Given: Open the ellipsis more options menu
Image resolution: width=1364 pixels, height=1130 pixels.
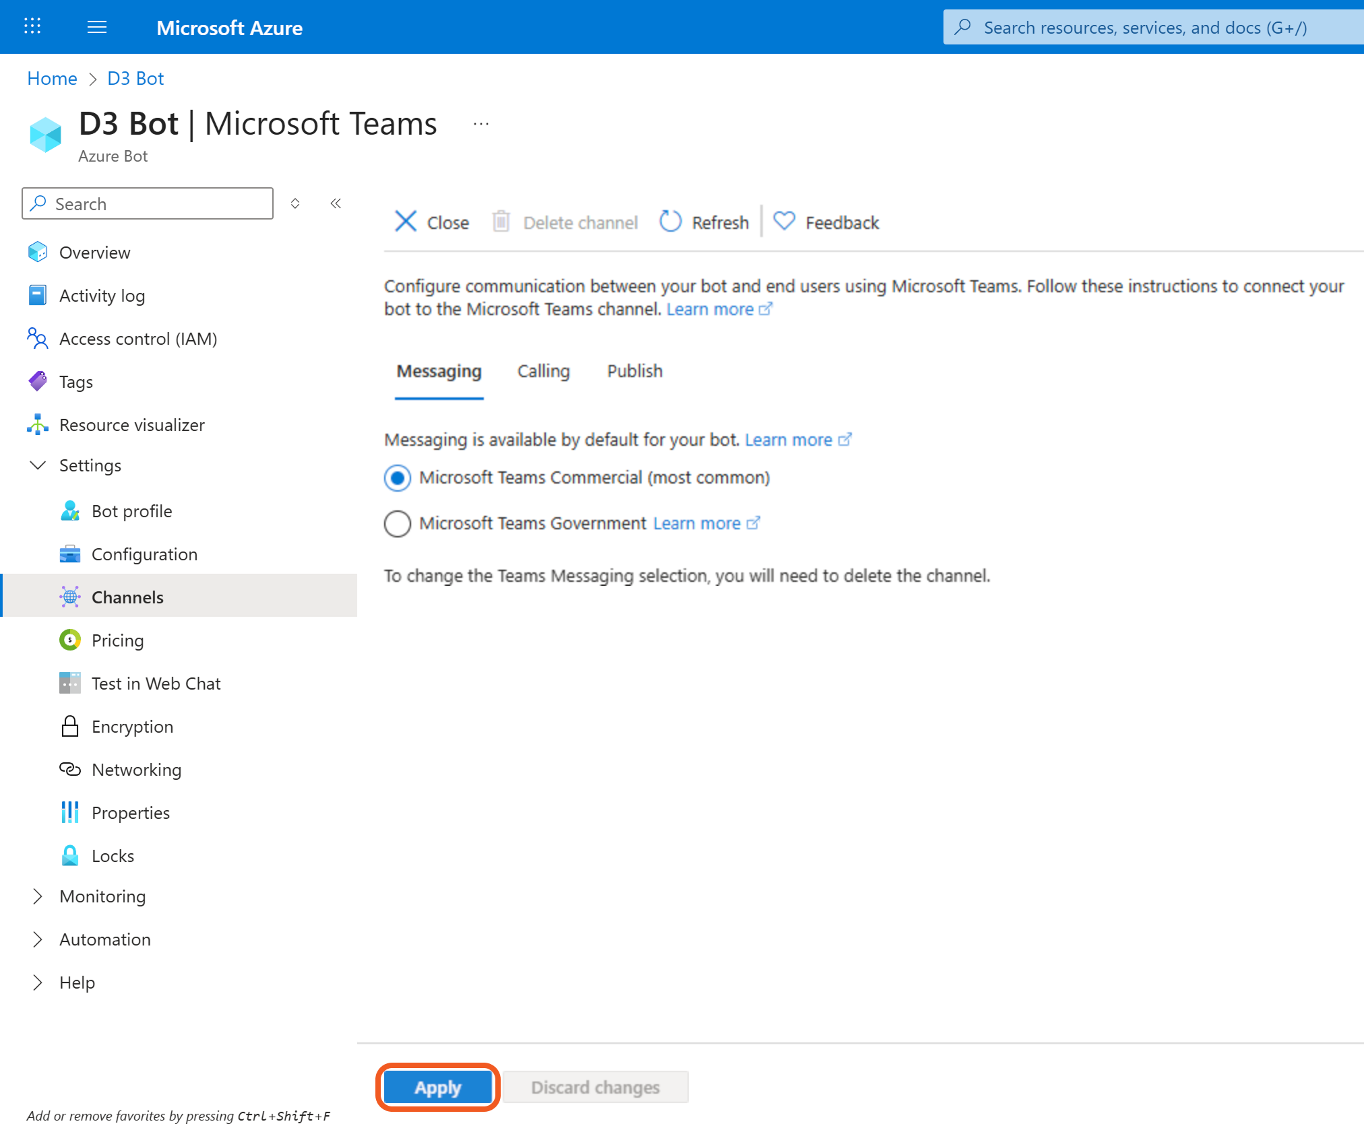Looking at the screenshot, I should 480,124.
